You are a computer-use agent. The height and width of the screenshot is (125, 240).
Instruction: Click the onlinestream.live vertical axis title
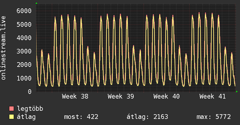3,48
